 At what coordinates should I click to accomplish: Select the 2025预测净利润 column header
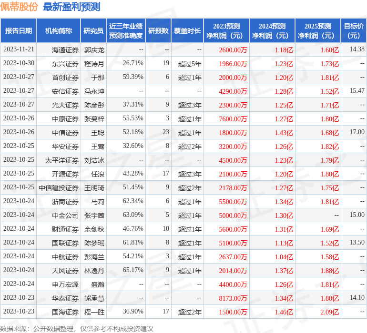point(318,30)
